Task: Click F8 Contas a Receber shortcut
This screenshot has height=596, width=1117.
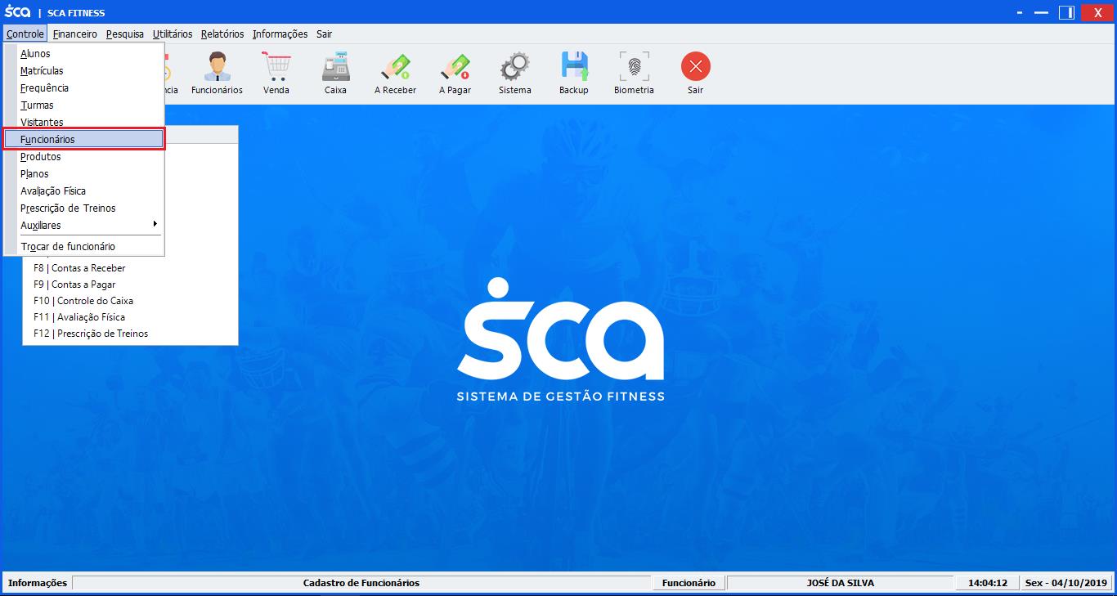Action: pos(79,267)
